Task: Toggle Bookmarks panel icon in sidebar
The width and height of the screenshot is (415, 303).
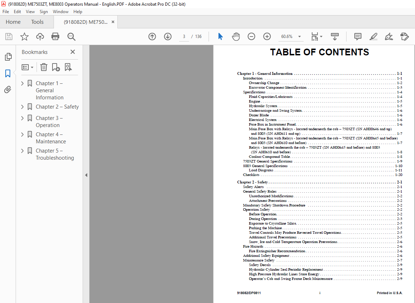Action: pos(8,73)
